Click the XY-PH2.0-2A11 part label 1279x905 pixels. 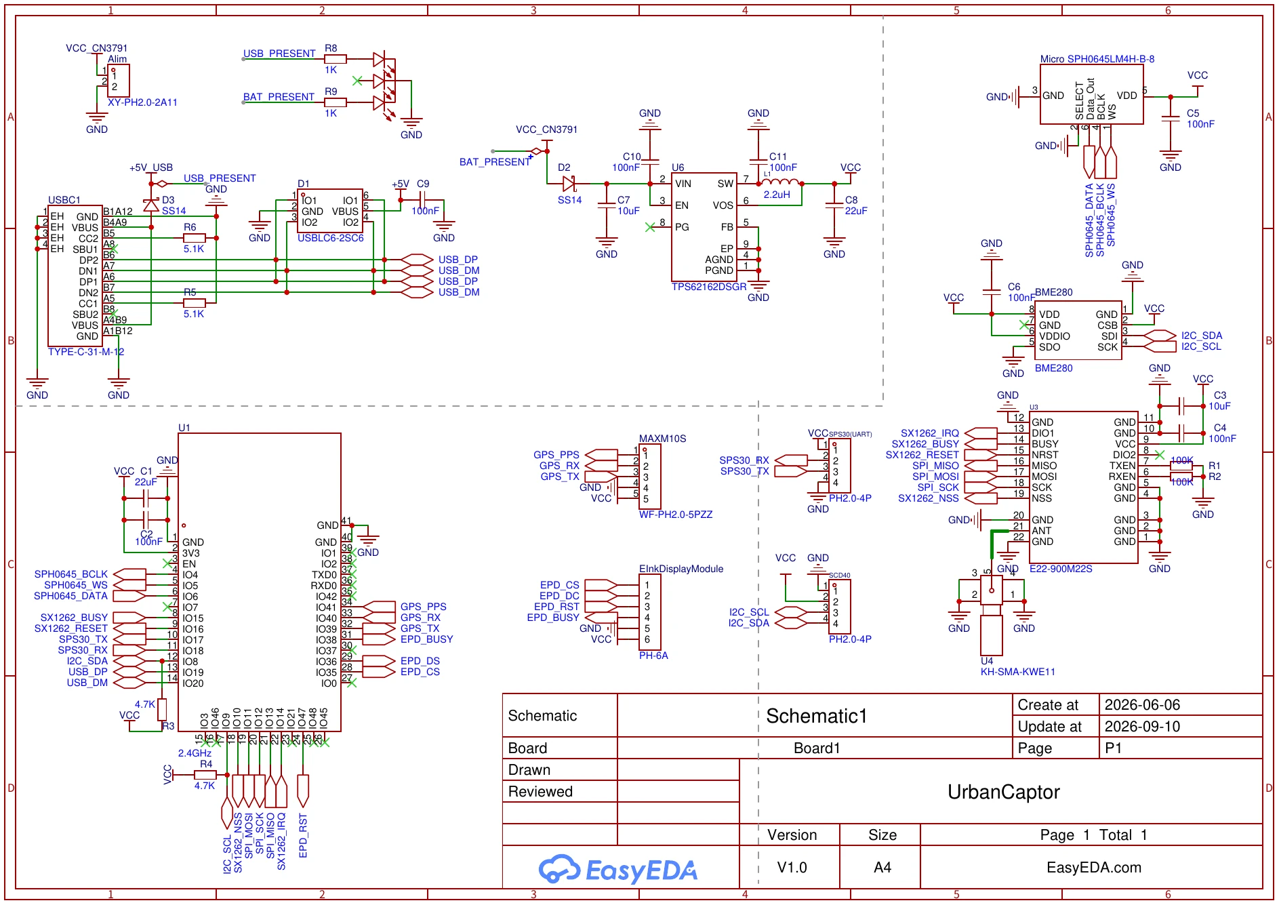(142, 102)
